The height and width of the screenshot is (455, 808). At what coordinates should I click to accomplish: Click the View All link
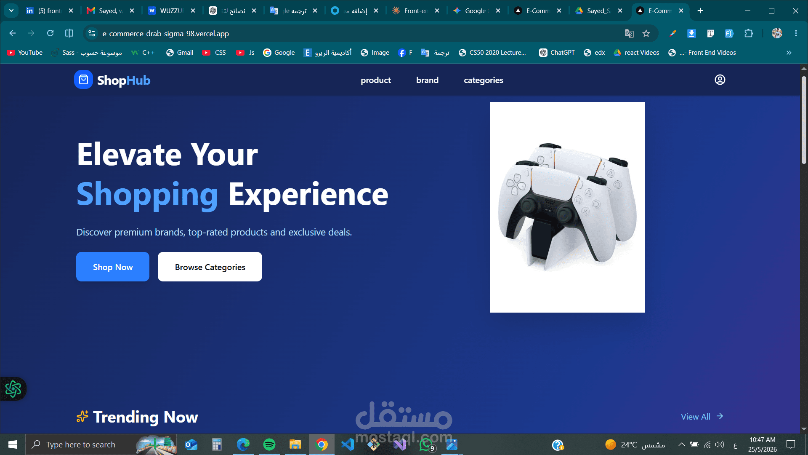click(702, 416)
